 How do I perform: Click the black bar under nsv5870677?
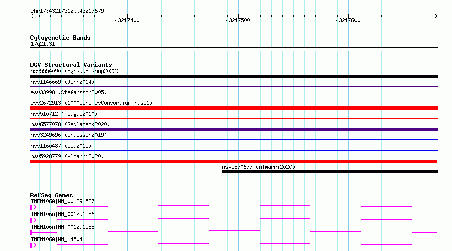click(x=330, y=172)
